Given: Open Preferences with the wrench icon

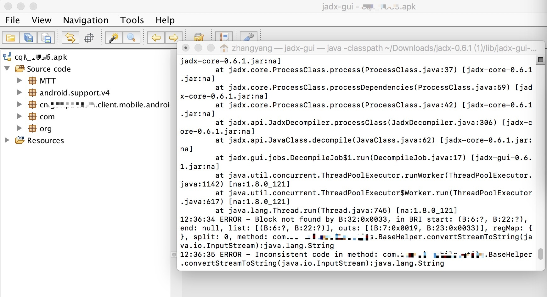Looking at the screenshot, I should 249,36.
